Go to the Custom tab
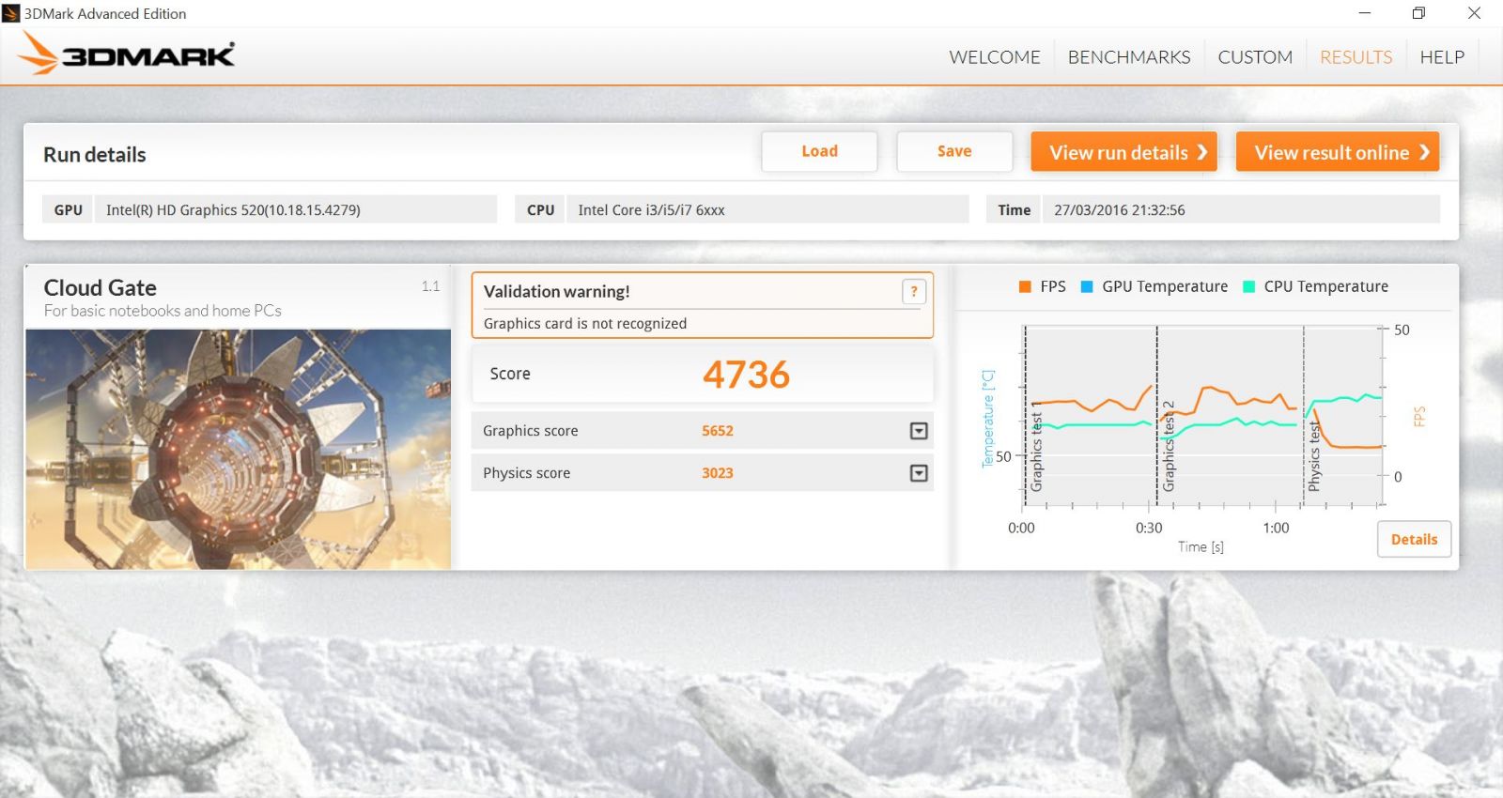The image size is (1503, 798). [1254, 57]
